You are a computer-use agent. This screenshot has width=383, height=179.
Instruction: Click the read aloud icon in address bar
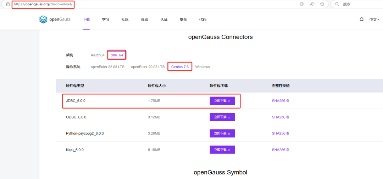pyautogui.click(x=312, y=4)
